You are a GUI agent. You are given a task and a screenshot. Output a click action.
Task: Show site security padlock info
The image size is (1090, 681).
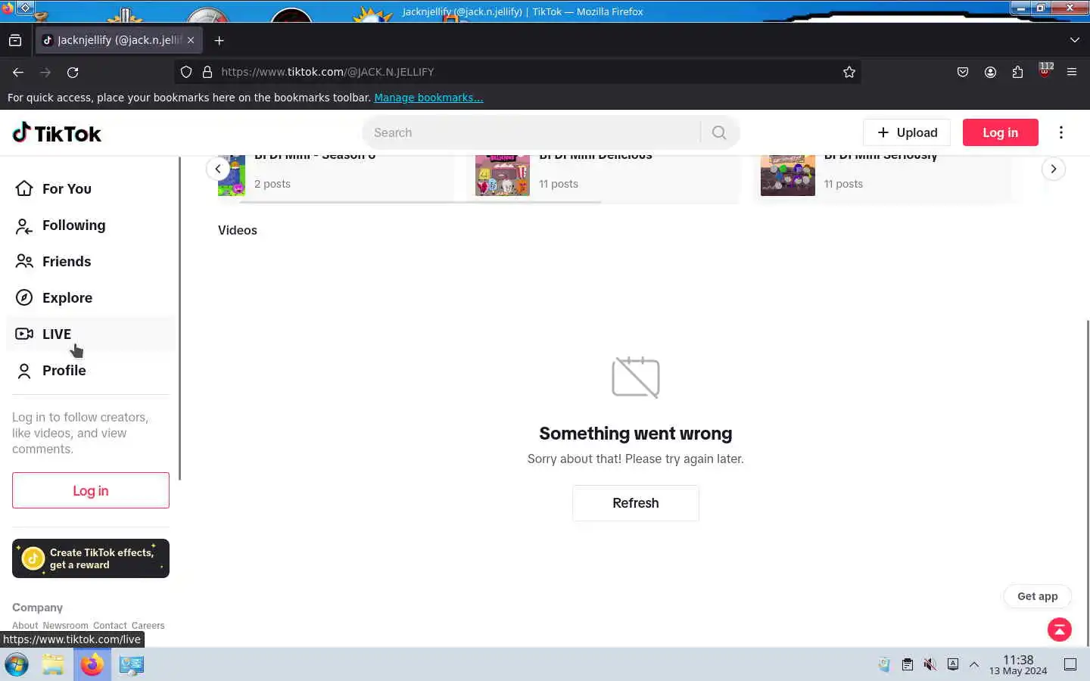207,72
